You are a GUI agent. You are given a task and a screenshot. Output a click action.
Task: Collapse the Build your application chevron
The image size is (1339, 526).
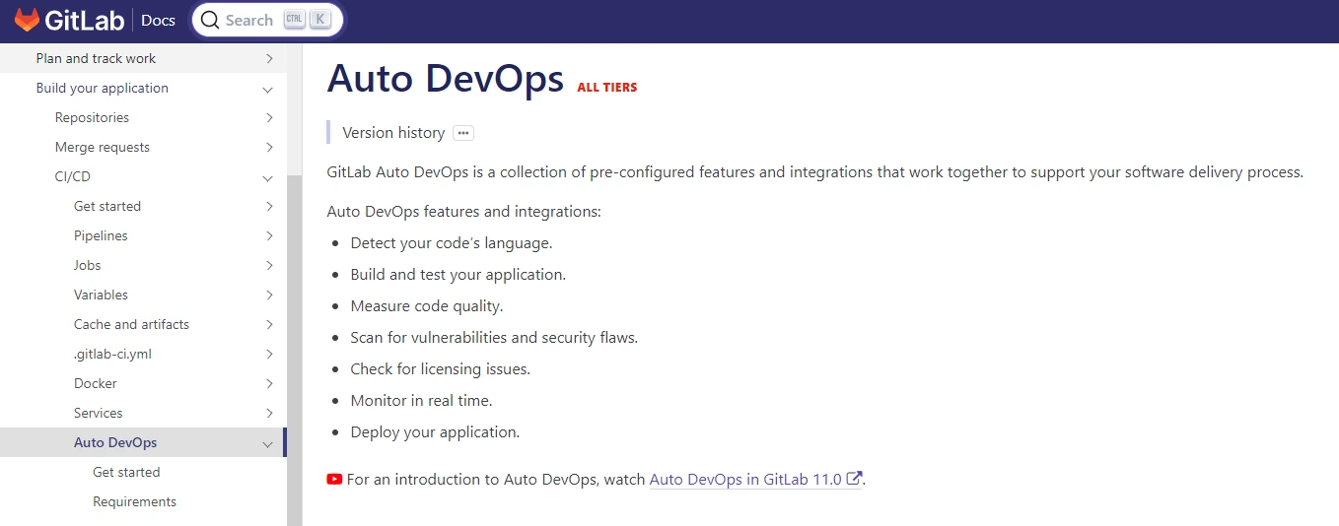click(267, 89)
